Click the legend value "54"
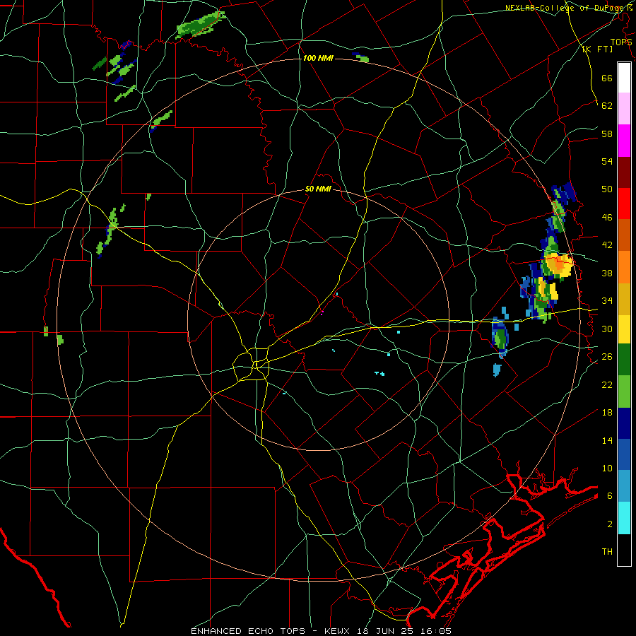 607,161
